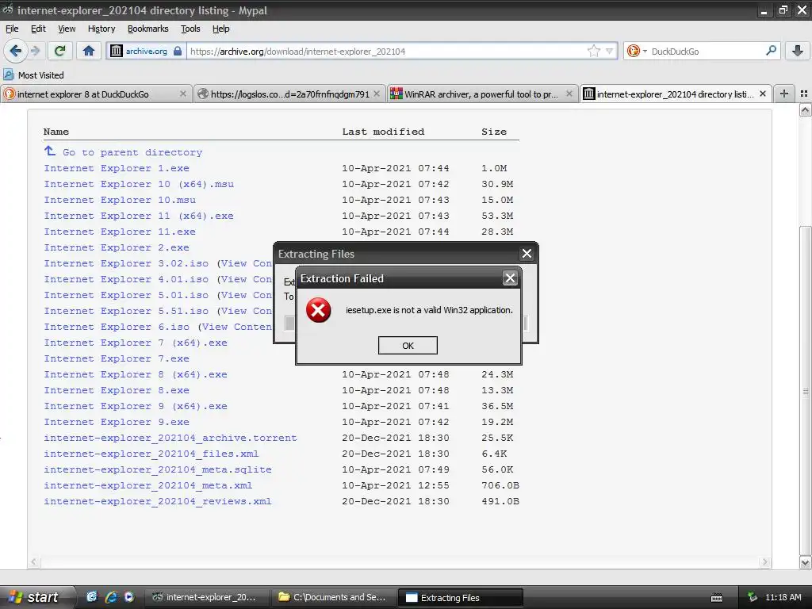Switch to 'internet explorer 8 at DuckDuckGo' tab

click(95, 94)
